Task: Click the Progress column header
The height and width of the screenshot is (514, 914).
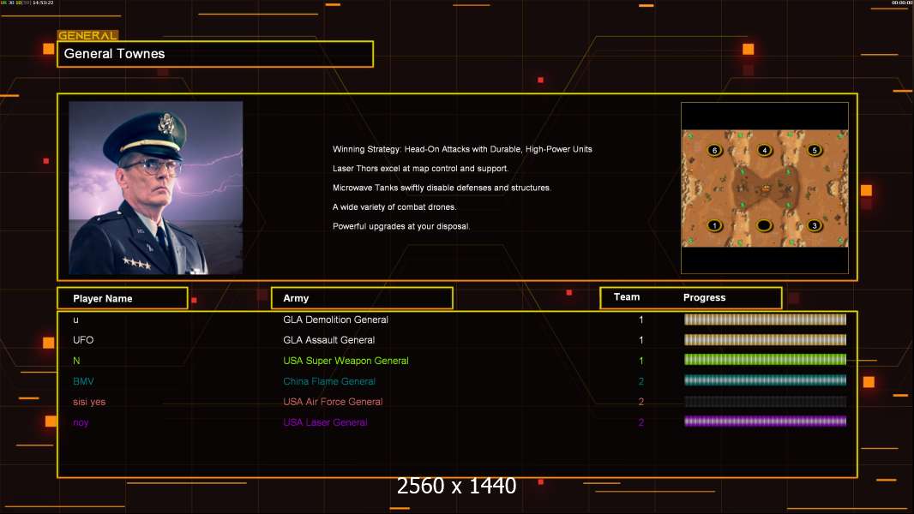Action: click(x=704, y=297)
